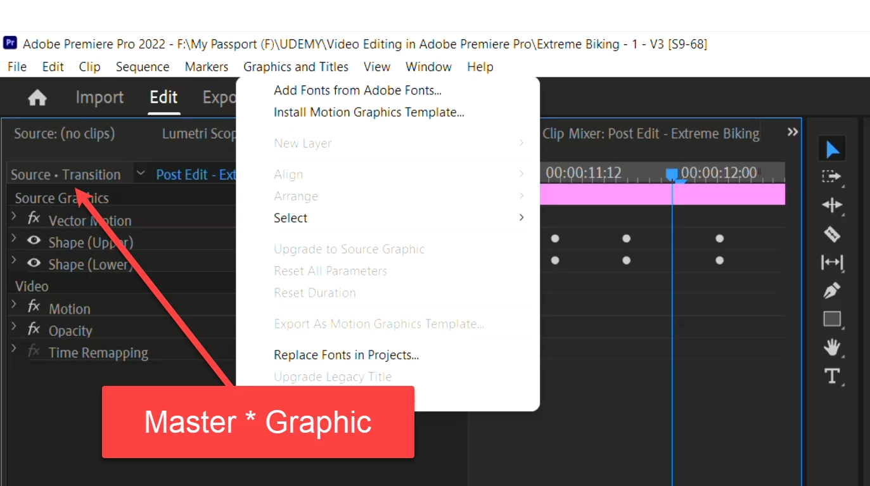Expand the Vector Motion effect

[x=14, y=217]
